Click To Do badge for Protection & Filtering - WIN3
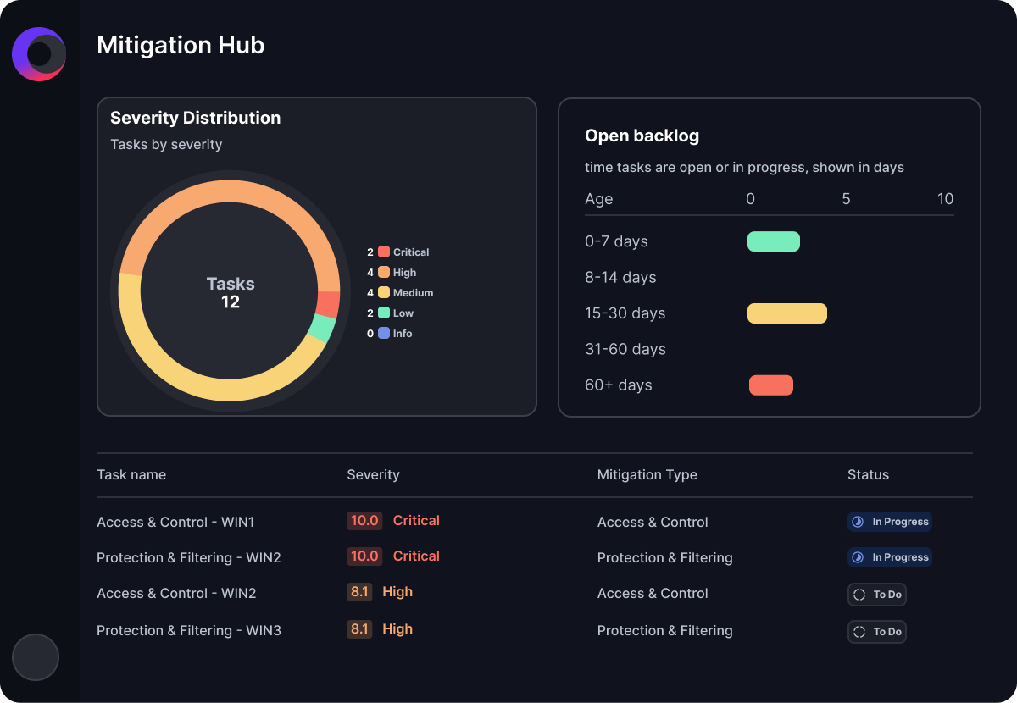This screenshot has width=1017, height=703. pos(877,632)
